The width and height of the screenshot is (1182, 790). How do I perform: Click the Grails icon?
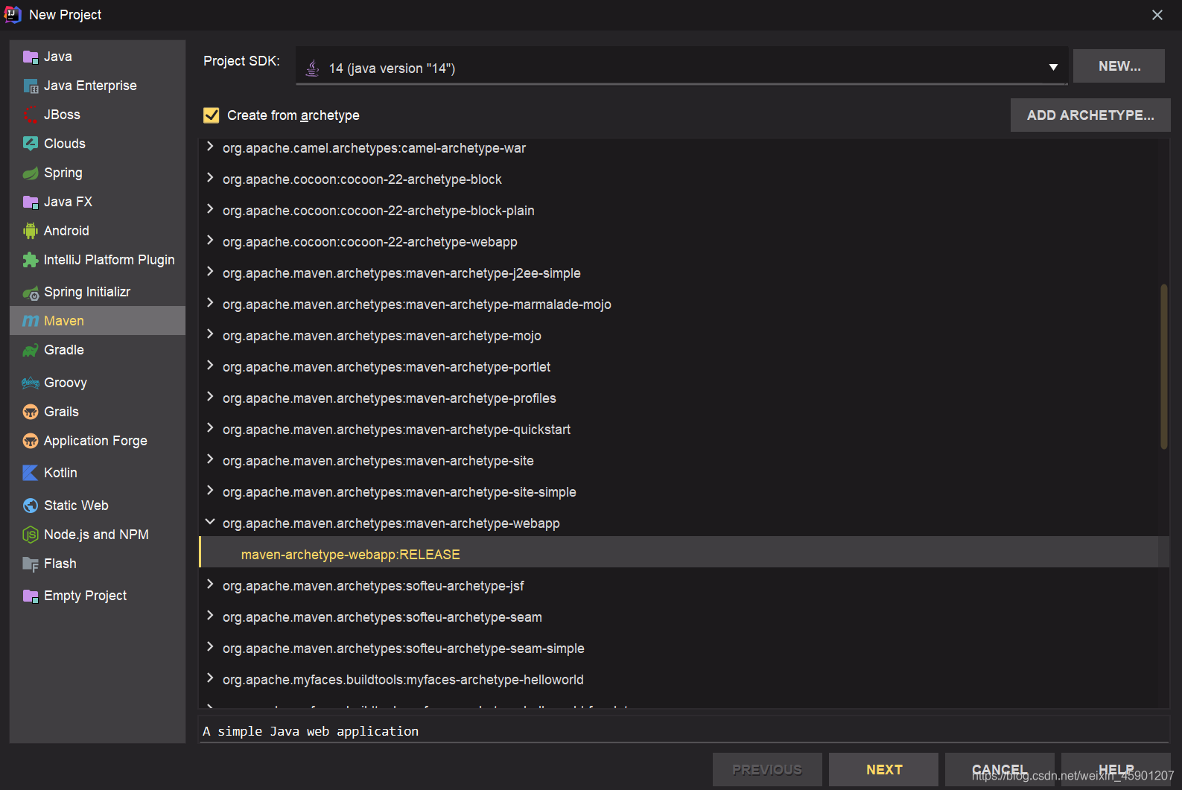[31, 412]
